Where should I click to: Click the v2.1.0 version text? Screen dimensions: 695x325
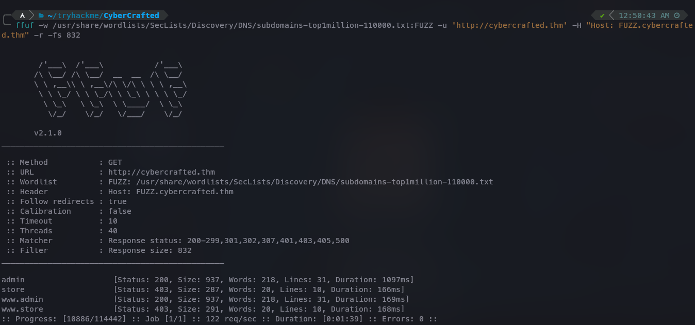(x=48, y=133)
